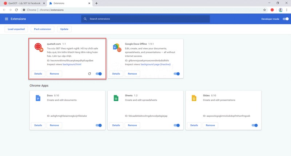Bookmark this page with the star icon
Viewport: 291px width, 156px height.
264,10
